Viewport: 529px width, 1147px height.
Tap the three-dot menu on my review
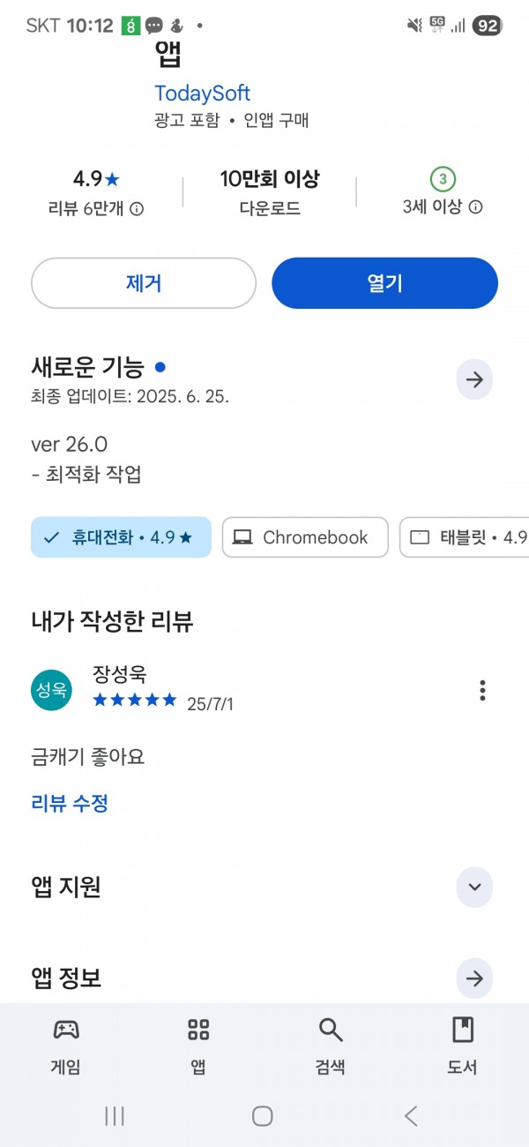(x=482, y=690)
